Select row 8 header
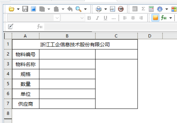 [8, 113]
